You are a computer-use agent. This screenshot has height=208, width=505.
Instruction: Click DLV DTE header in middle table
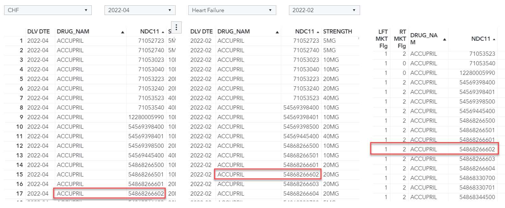click(201, 32)
